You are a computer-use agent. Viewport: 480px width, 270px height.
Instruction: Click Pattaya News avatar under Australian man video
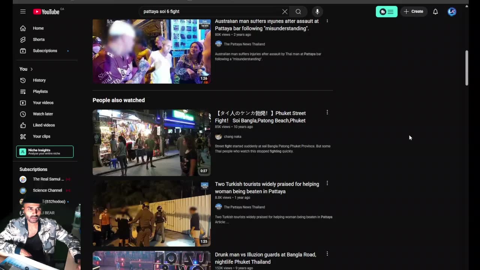pos(218,44)
